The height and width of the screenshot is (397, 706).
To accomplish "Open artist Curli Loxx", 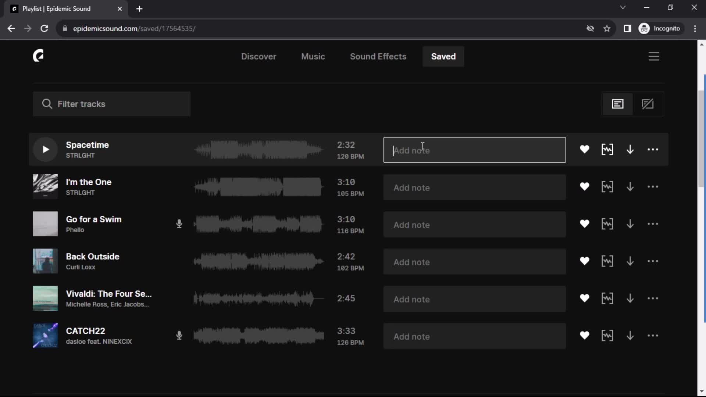I will pos(81,267).
